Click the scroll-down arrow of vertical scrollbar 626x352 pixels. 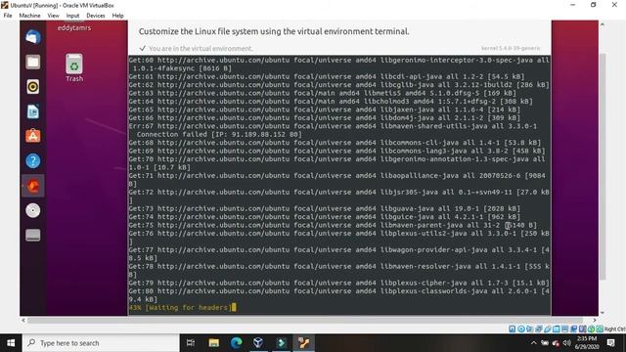[603, 313]
